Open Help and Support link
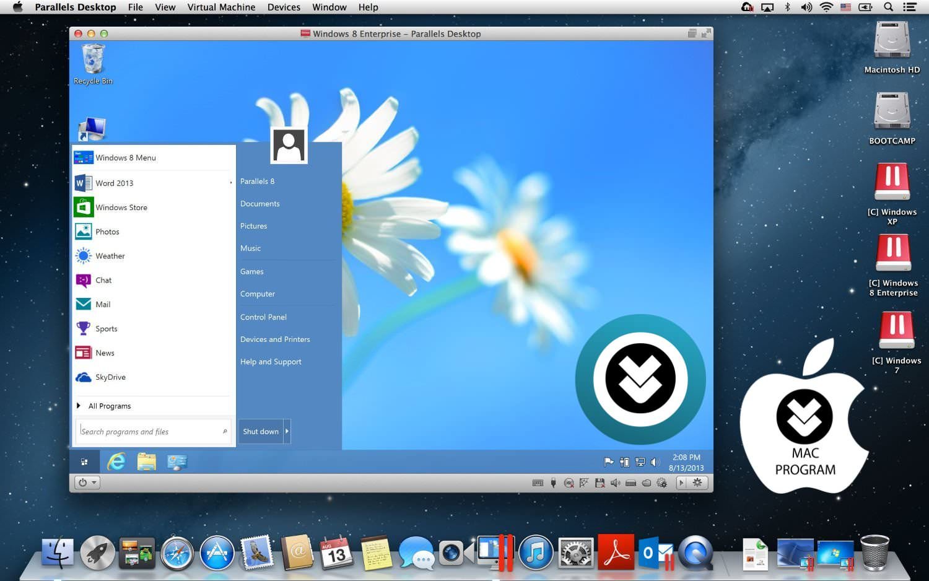The width and height of the screenshot is (929, 581). (271, 361)
